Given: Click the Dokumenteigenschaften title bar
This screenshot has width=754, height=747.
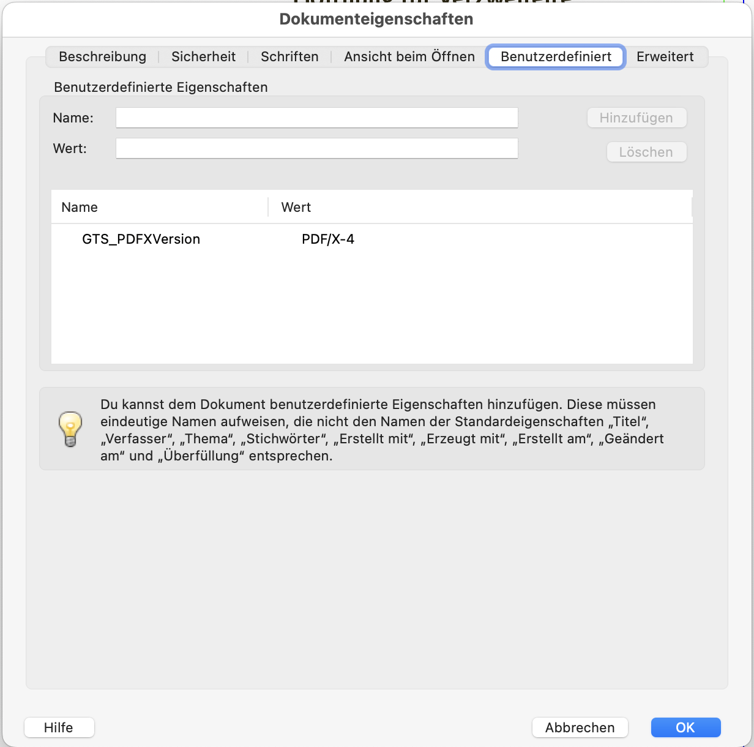Looking at the screenshot, I should 376,19.
